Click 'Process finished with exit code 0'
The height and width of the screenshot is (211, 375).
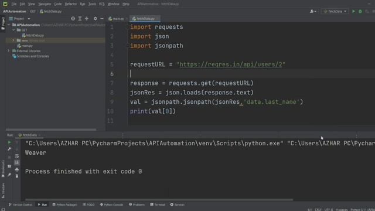click(x=83, y=171)
